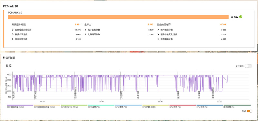Expand the 网页浏览分数 row chevron
This screenshot has height=121, width=258.
tap(13, 39)
